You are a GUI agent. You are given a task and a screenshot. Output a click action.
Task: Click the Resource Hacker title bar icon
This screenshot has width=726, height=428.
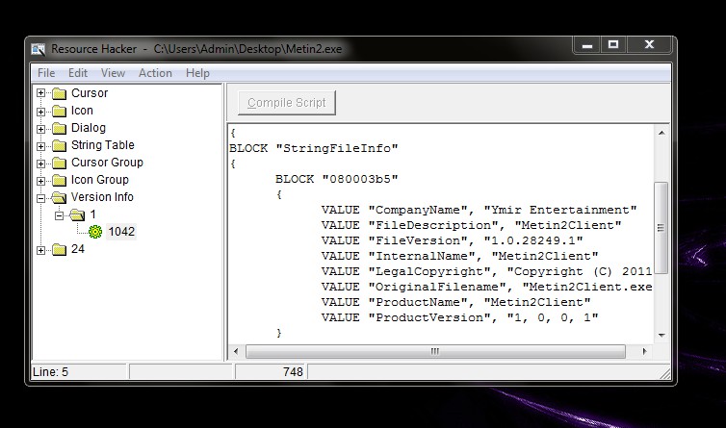point(38,49)
